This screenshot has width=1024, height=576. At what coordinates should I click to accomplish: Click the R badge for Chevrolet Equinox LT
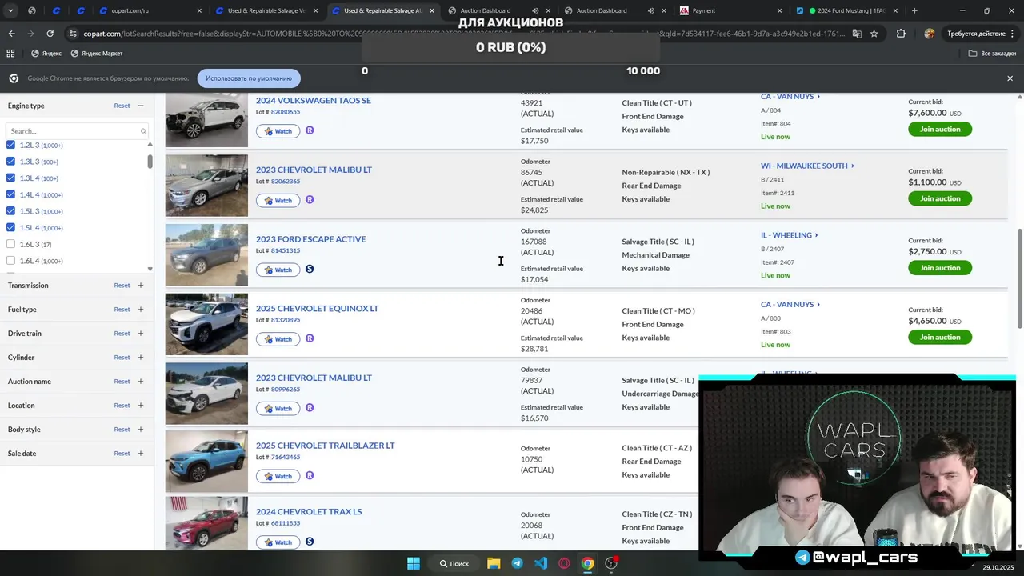tap(310, 338)
